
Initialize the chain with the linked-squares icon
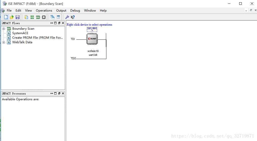38,17
